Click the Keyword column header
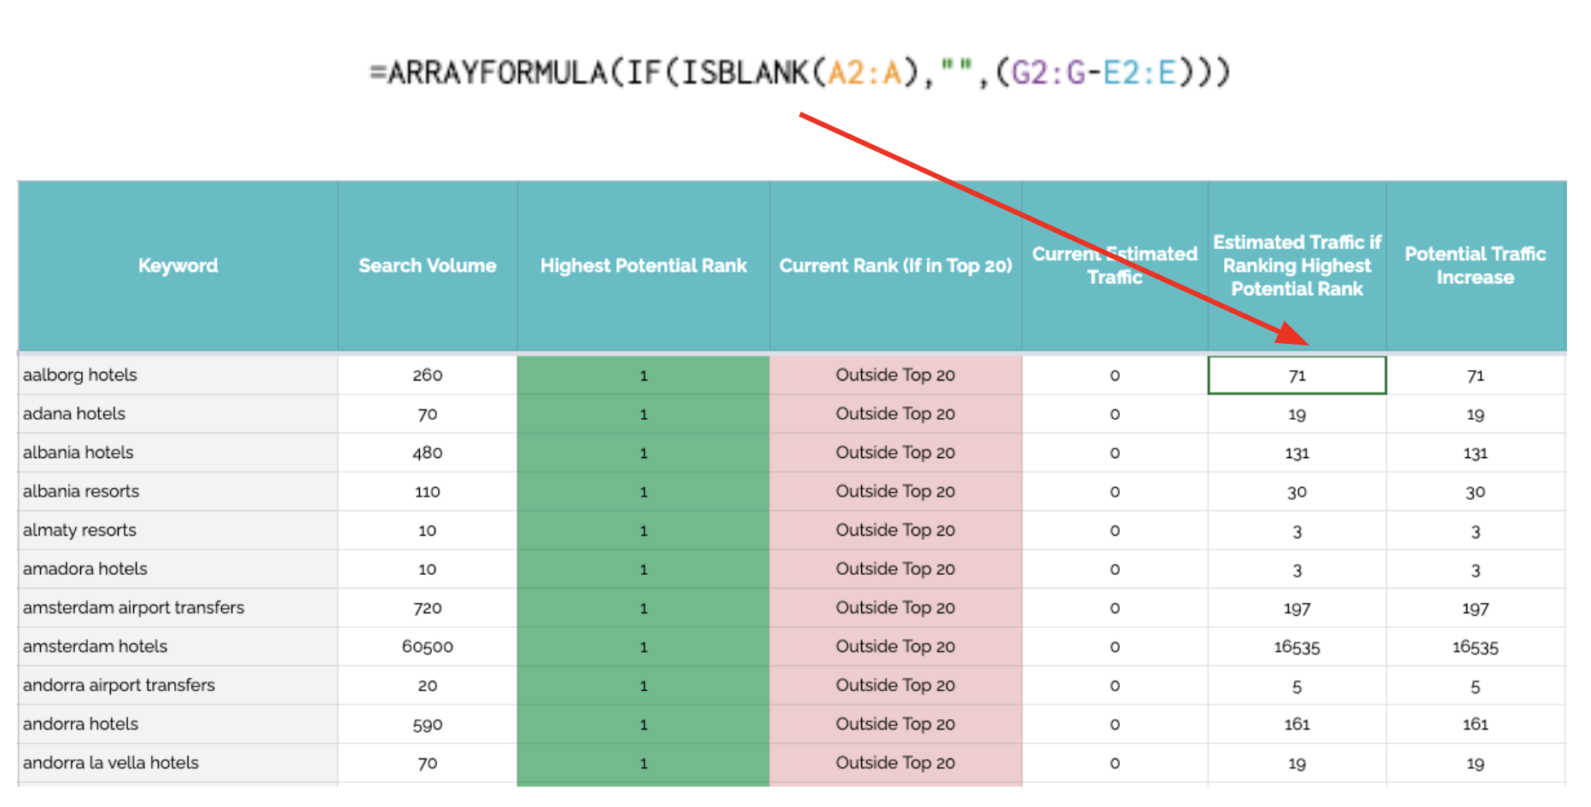Image resolution: width=1591 pixels, height=807 pixels. 178,265
